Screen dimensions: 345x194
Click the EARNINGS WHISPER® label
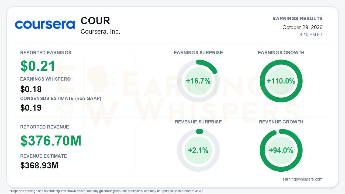(x=45, y=79)
